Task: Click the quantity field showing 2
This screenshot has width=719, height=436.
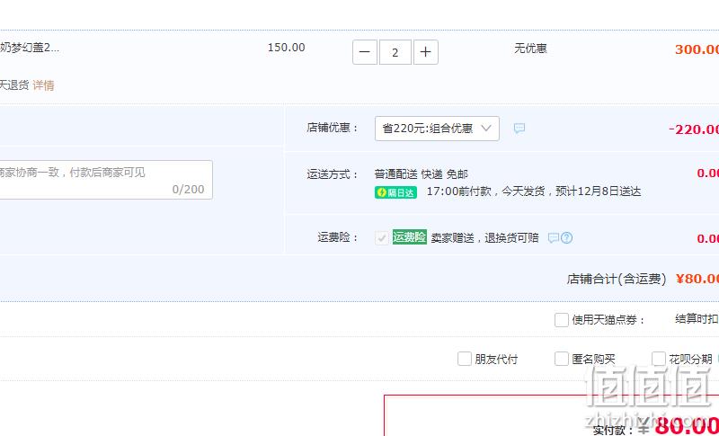Action: point(395,52)
